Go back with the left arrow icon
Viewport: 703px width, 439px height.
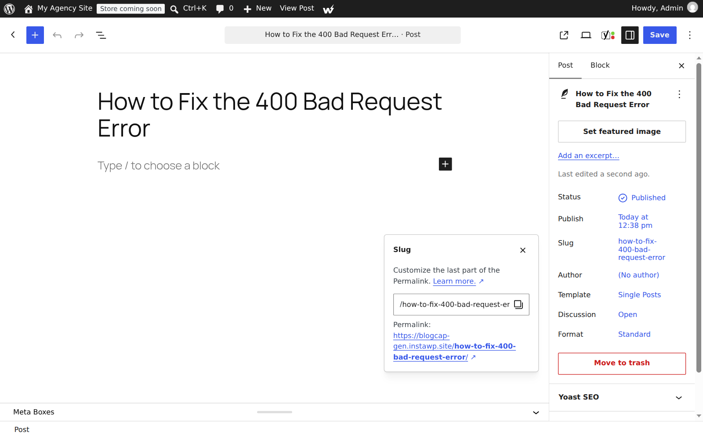pyautogui.click(x=13, y=35)
